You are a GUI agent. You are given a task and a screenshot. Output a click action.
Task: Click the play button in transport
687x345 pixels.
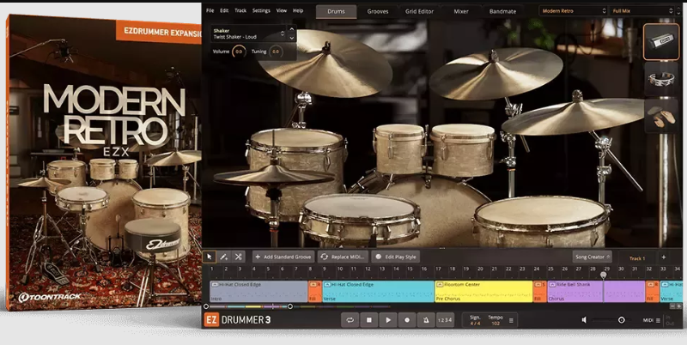click(x=388, y=320)
